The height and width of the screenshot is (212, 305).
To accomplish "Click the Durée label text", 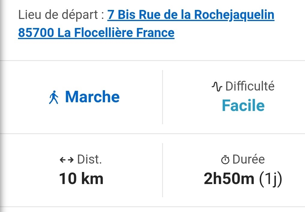I will click(x=249, y=159).
